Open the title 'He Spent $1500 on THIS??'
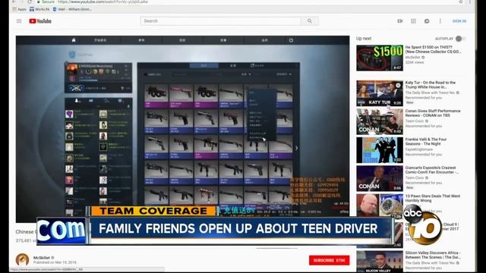The image size is (486, 273). [434, 49]
